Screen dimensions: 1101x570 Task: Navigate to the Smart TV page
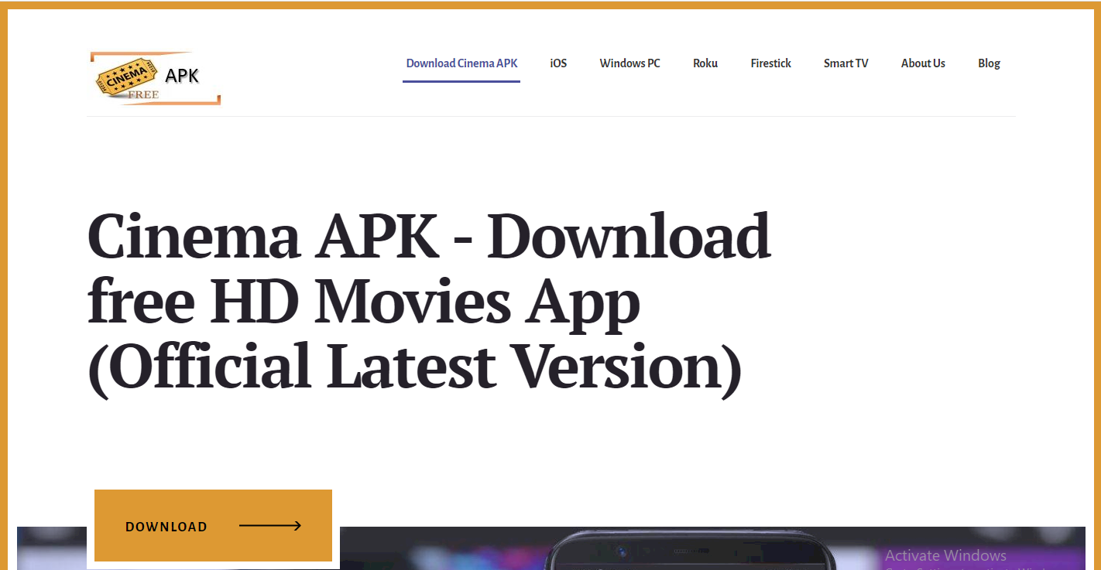(x=845, y=63)
